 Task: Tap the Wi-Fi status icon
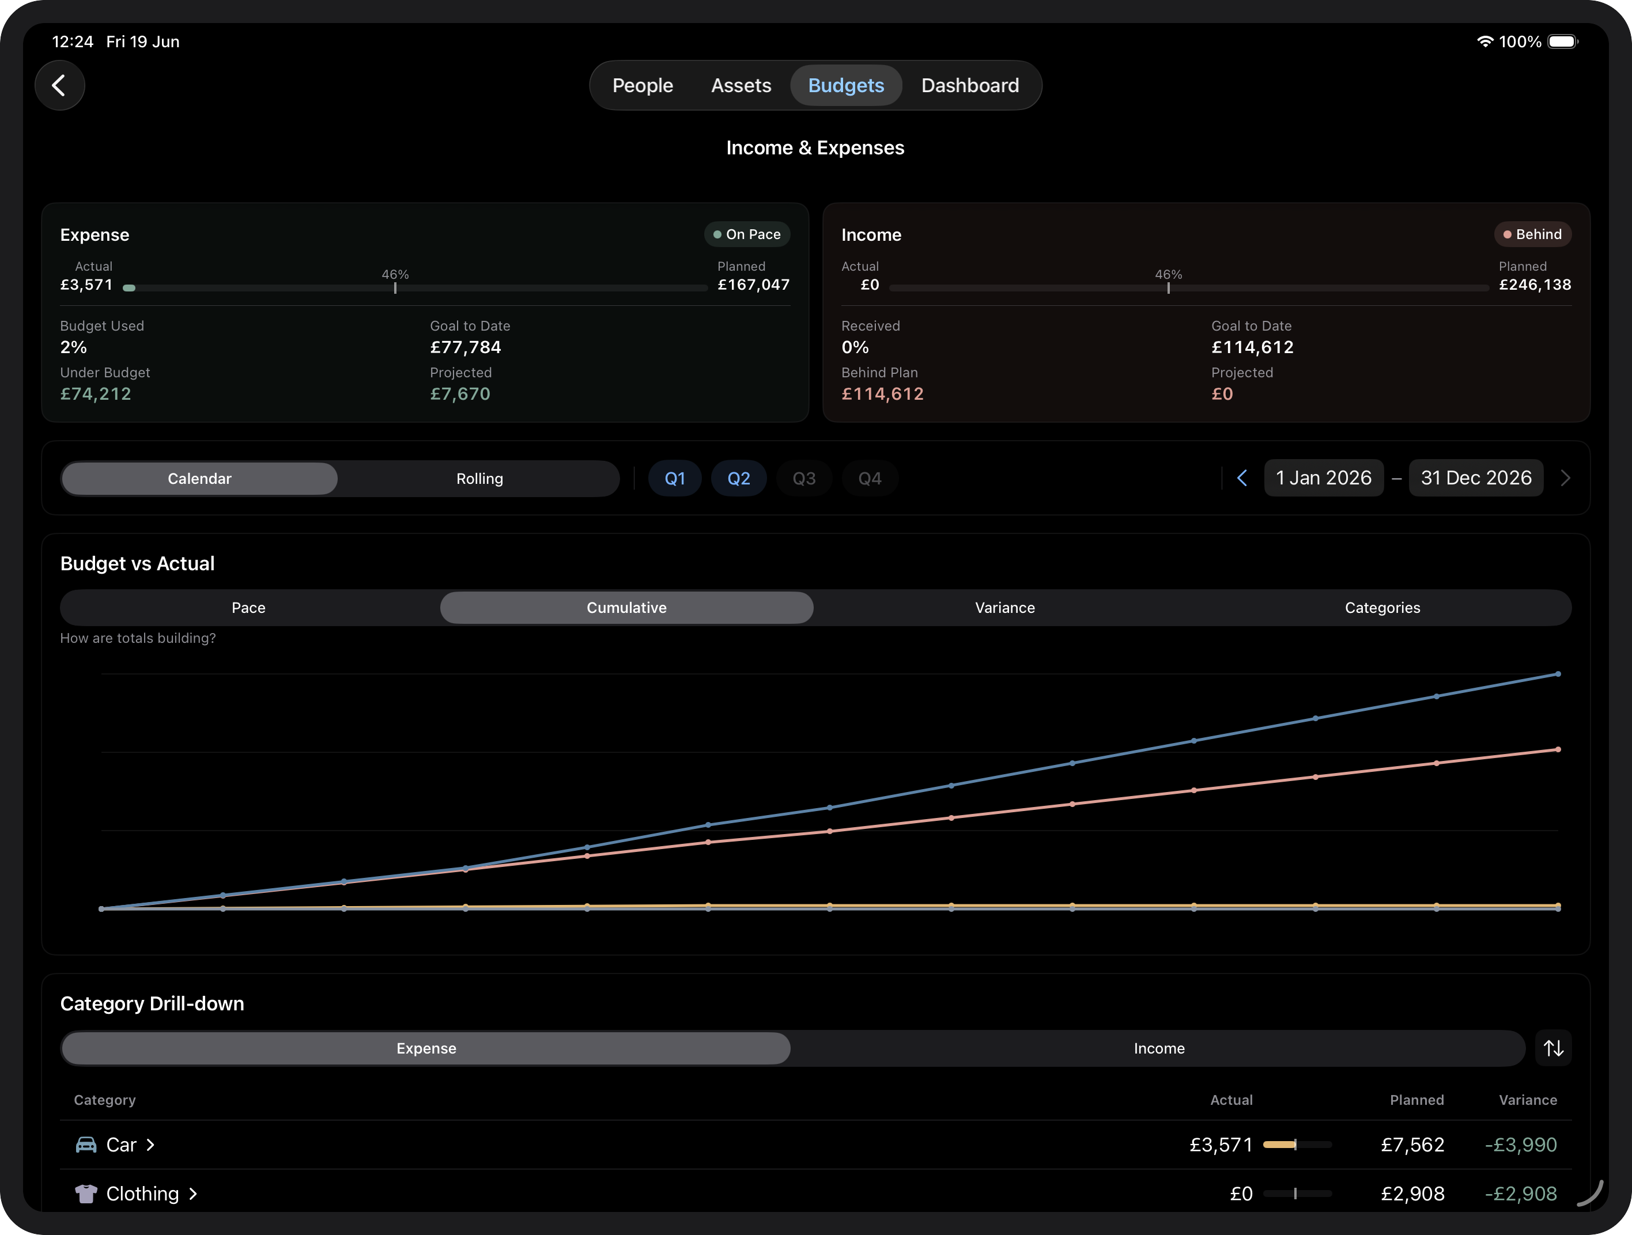click(1484, 41)
